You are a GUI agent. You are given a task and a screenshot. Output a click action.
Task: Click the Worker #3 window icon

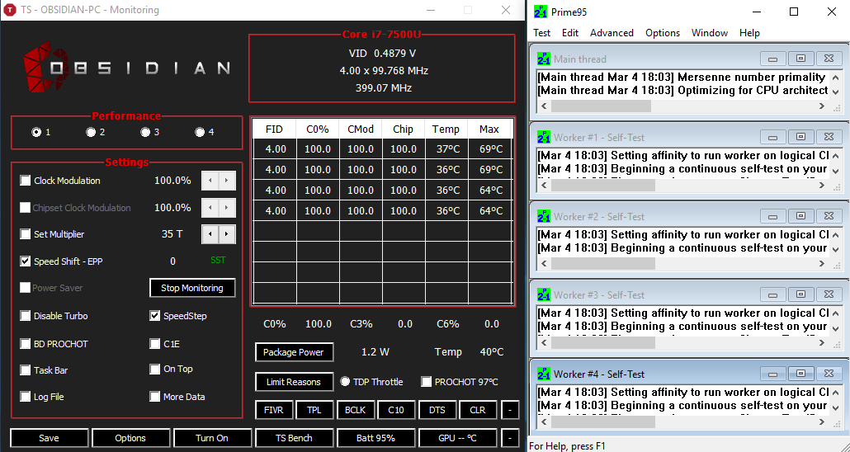[x=544, y=294]
